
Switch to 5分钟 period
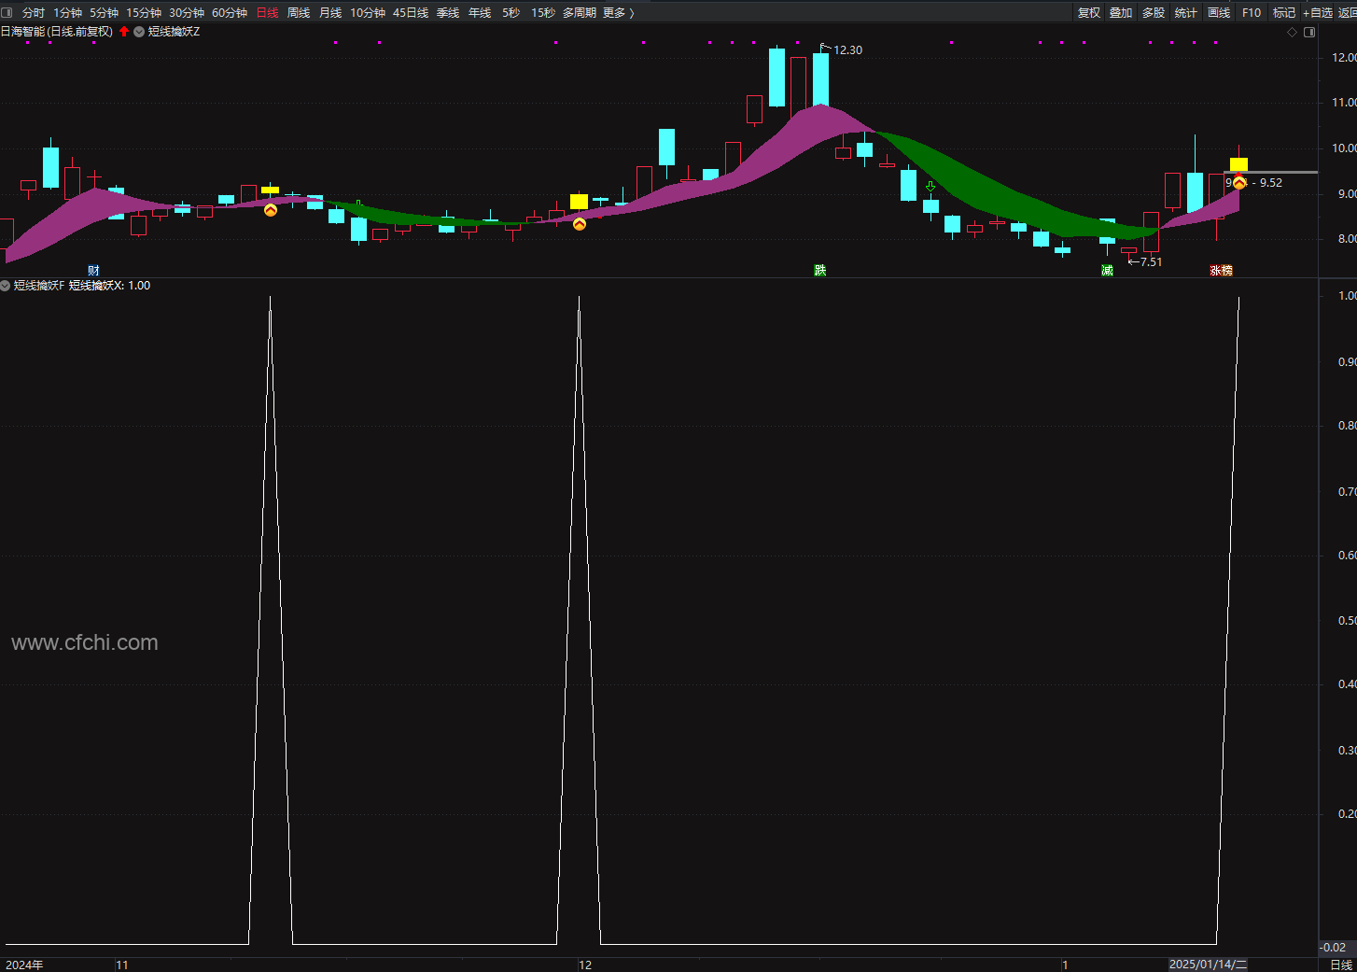pyautogui.click(x=105, y=12)
